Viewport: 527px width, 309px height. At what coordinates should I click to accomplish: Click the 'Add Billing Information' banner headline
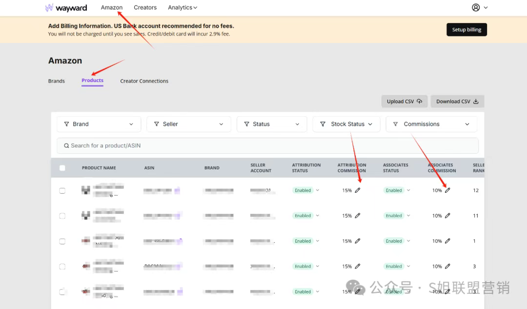141,26
